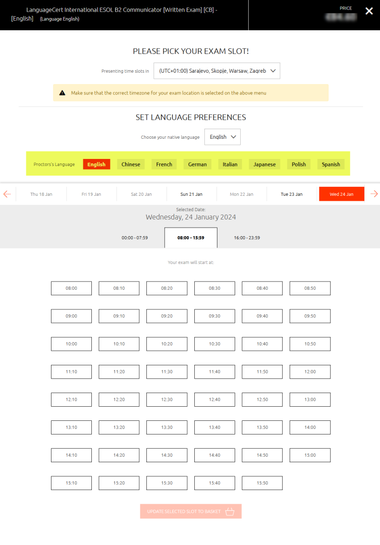
Task: Pick the 08:50 exam slot
Action: (x=310, y=288)
